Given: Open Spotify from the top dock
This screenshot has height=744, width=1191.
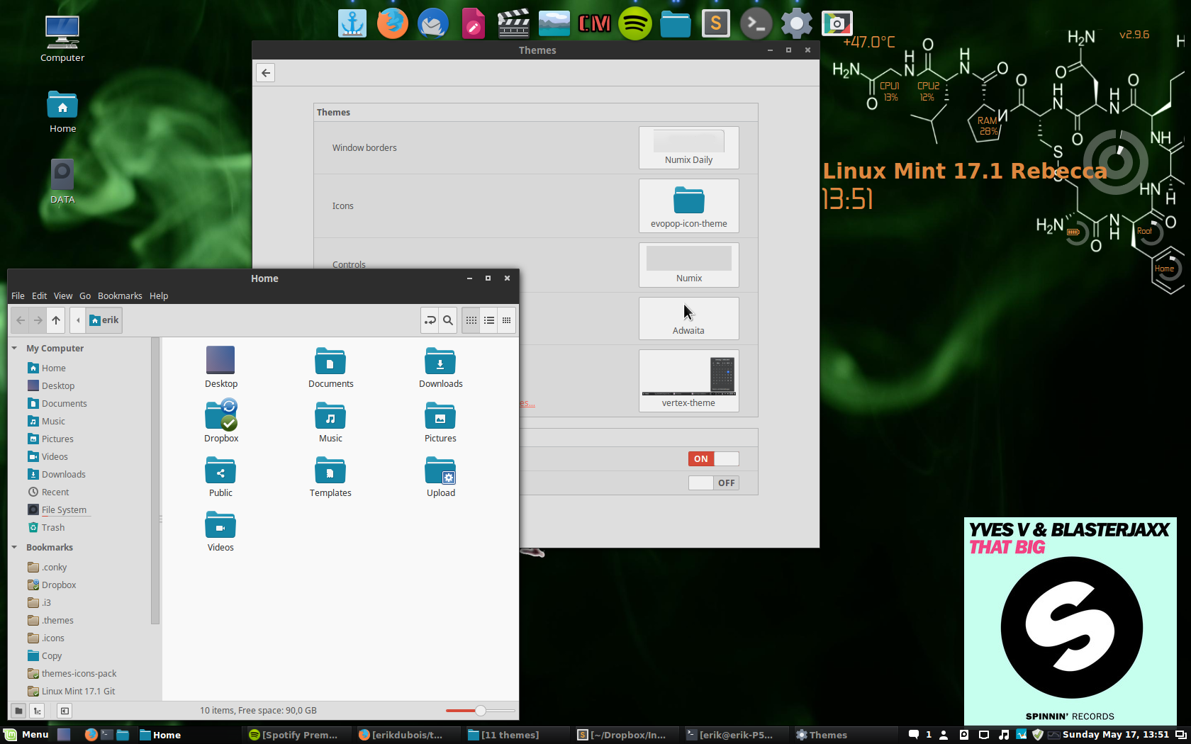Looking at the screenshot, I should pyautogui.click(x=634, y=23).
